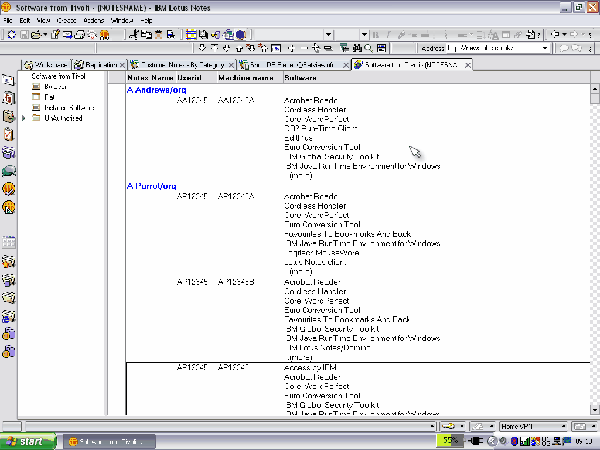The height and width of the screenshot is (450, 600).
Task: Open the Actions menu
Action: pyautogui.click(x=93, y=21)
